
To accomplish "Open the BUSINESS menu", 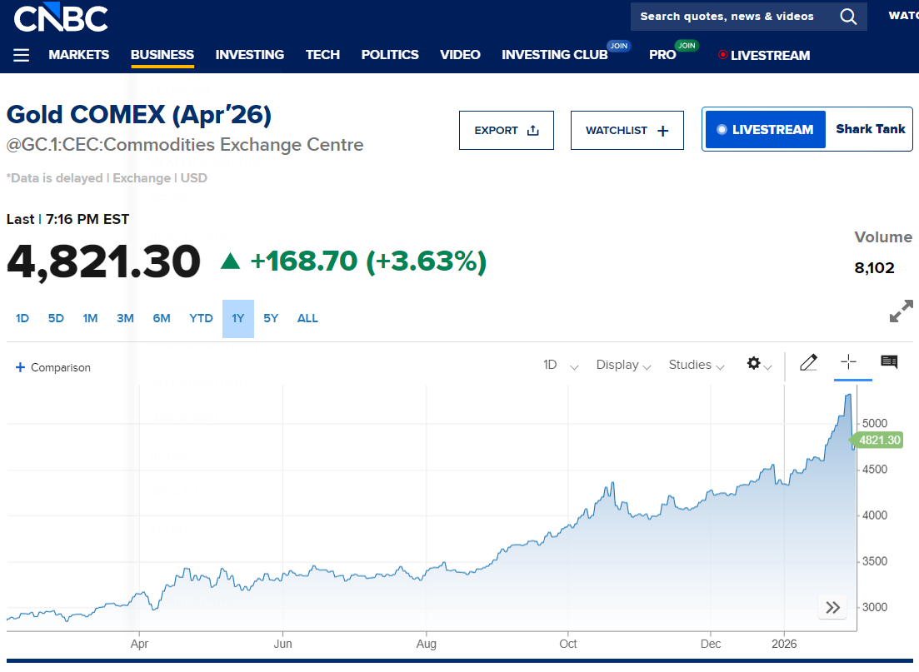I will click(162, 55).
